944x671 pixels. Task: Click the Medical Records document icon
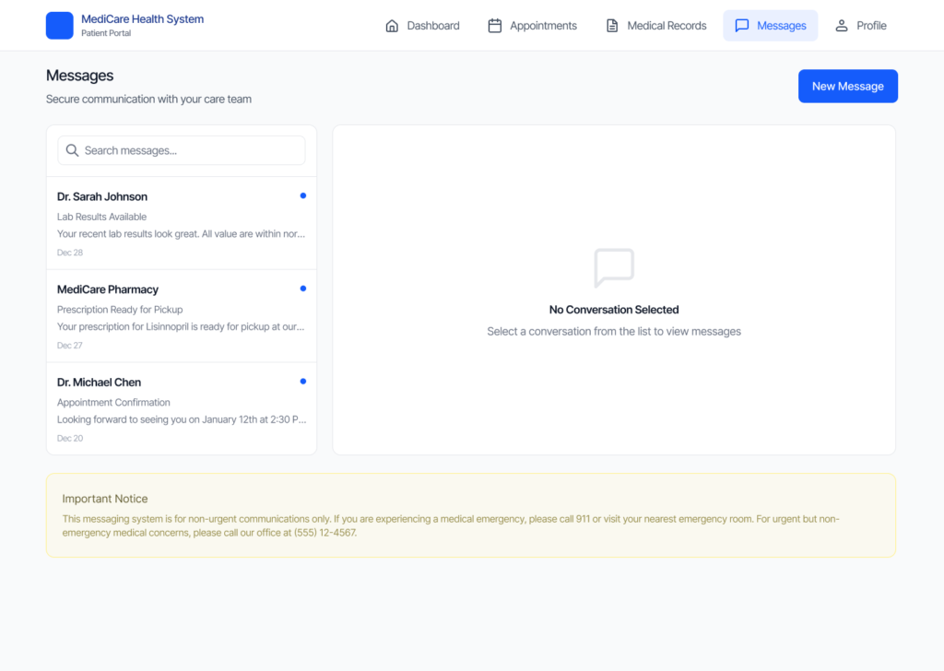pos(612,26)
